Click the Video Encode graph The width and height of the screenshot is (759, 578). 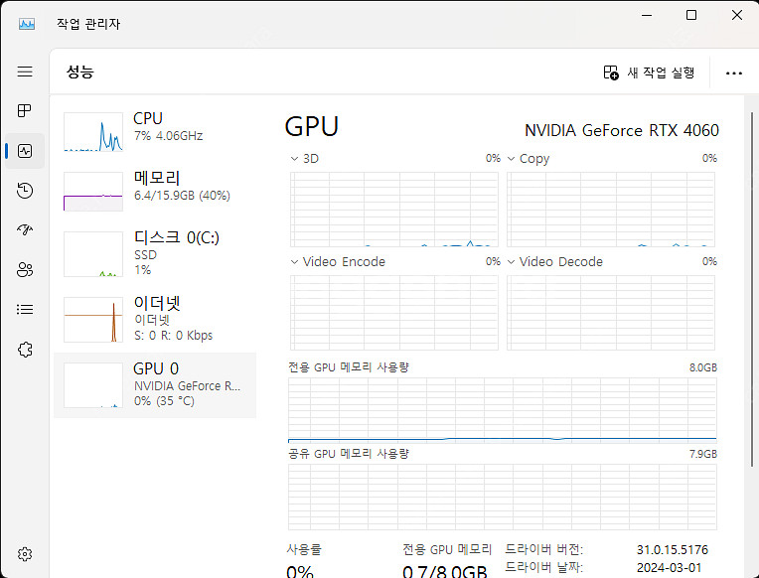pyautogui.click(x=394, y=313)
